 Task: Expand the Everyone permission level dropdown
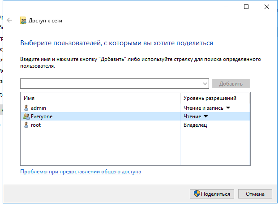[x=206, y=116]
